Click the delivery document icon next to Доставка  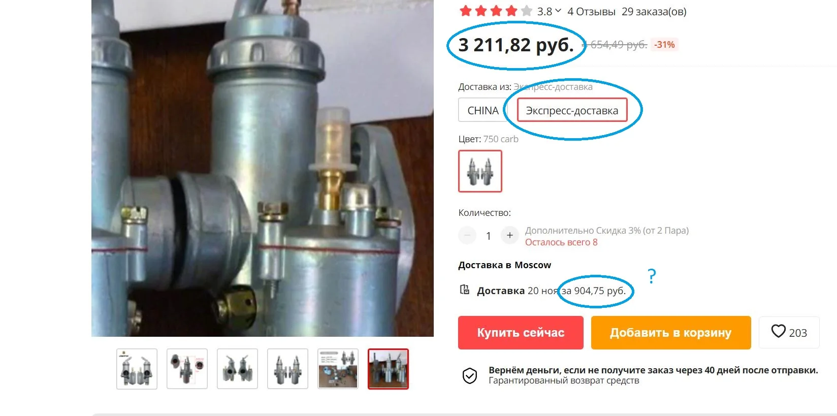pos(465,290)
